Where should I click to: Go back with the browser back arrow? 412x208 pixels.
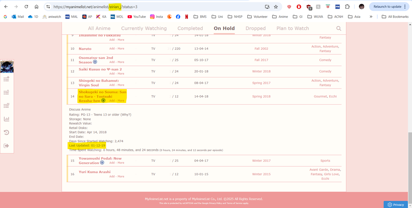[6, 7]
